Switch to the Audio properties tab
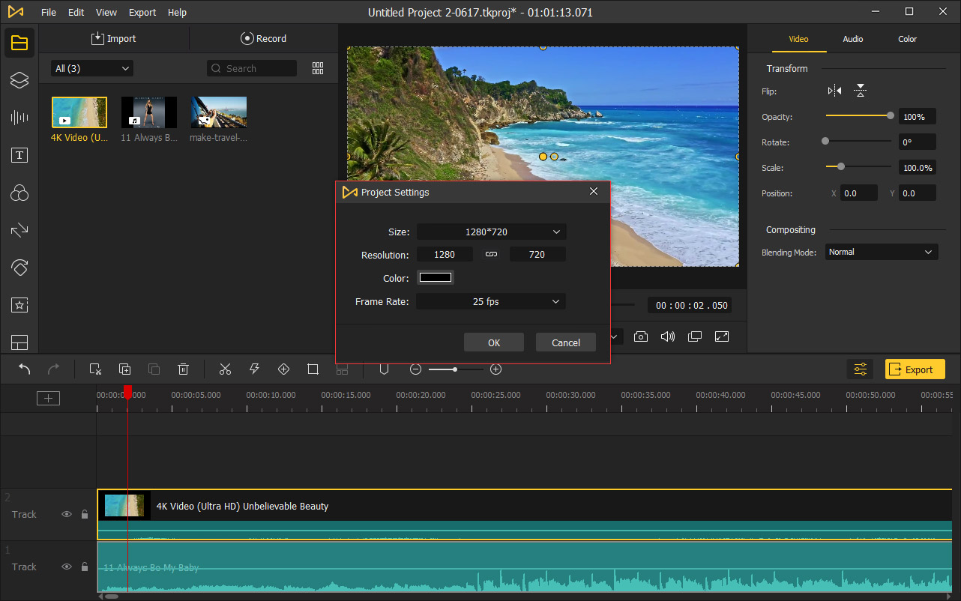 pos(852,39)
